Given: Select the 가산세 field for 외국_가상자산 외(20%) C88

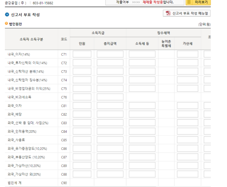Looking at the screenshot, I should click(187, 174).
